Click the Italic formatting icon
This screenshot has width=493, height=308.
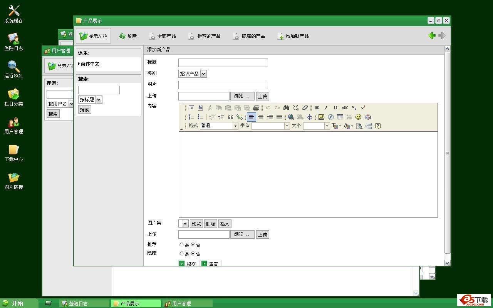[x=326, y=108]
